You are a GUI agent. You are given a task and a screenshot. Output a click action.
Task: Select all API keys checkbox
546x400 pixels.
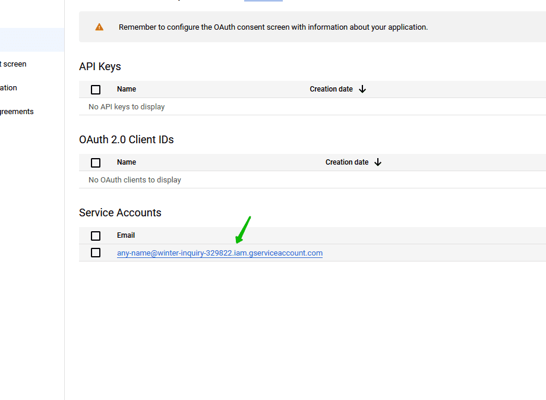pyautogui.click(x=96, y=90)
